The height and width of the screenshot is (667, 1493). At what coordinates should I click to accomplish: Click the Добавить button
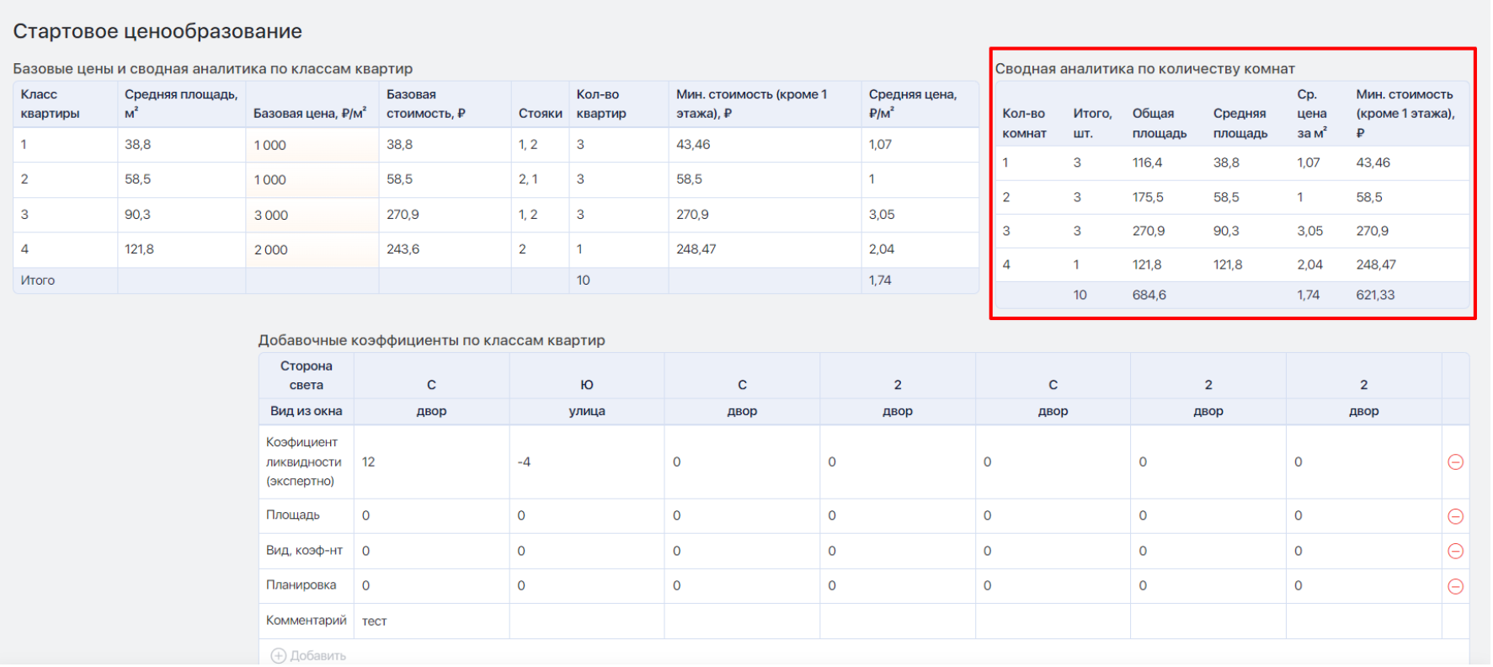308,656
